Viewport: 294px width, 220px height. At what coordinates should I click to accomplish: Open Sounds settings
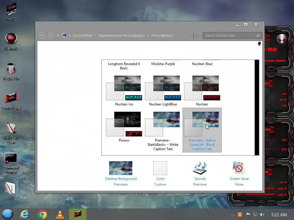click(200, 174)
